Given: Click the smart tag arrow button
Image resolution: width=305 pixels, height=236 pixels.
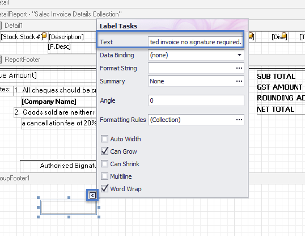Looking at the screenshot, I should click(x=92, y=195).
